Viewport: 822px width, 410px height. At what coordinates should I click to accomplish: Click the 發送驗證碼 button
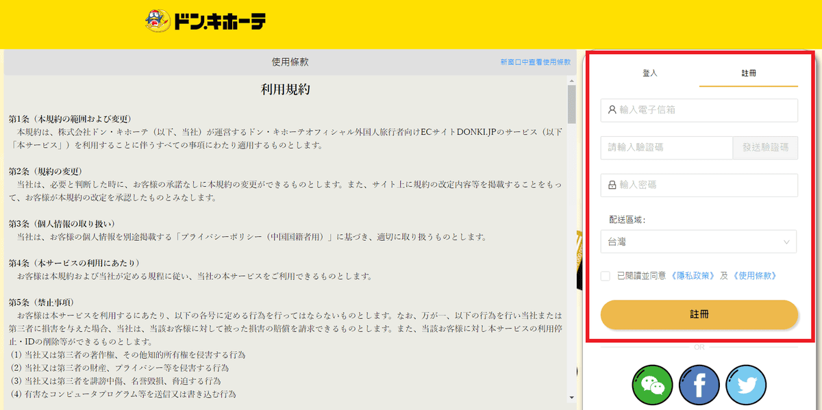[765, 147]
